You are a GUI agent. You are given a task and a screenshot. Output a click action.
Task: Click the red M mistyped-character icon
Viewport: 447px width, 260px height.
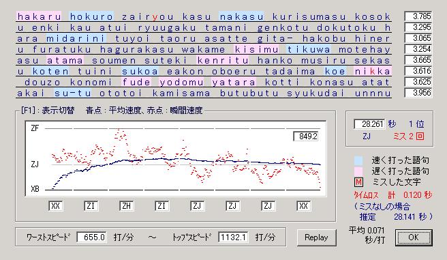(x=358, y=182)
